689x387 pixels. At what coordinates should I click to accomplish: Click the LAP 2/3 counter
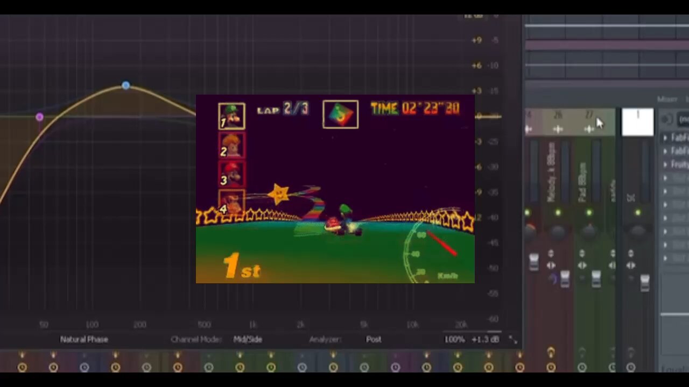click(283, 109)
